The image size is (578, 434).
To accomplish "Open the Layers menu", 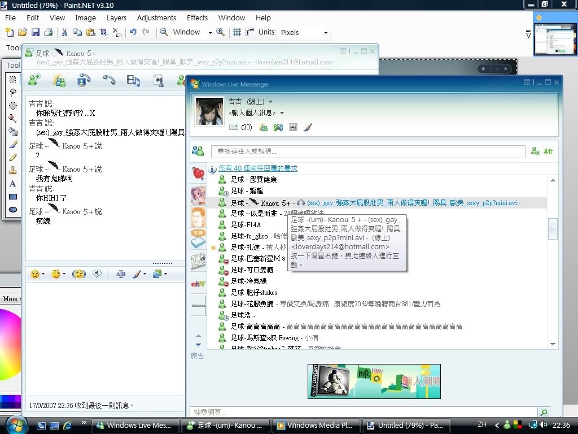I will click(116, 18).
